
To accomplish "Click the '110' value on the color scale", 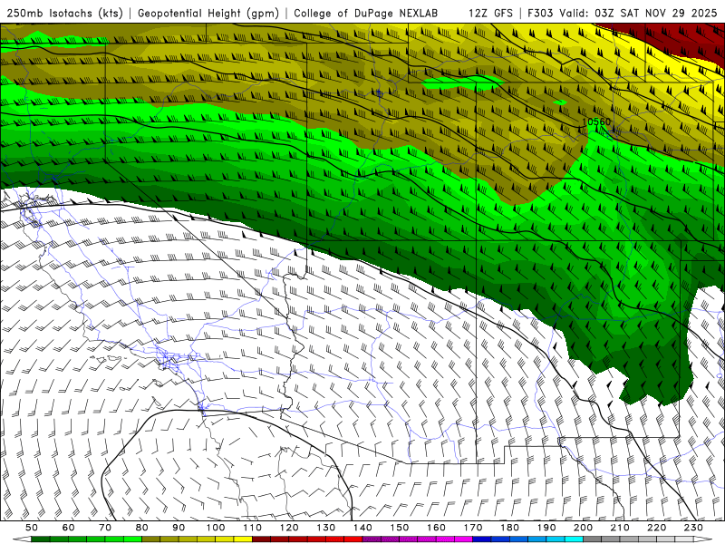I will 253,528.
